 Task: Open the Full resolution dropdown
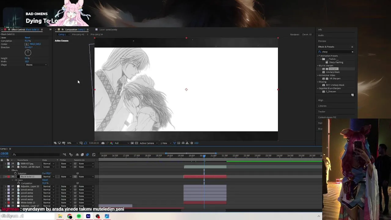pos(122,143)
